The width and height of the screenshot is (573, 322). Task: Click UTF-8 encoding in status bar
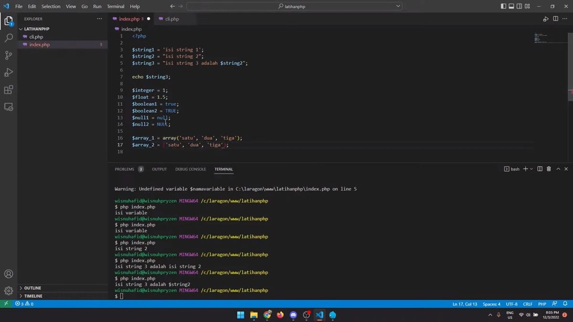pos(511,304)
